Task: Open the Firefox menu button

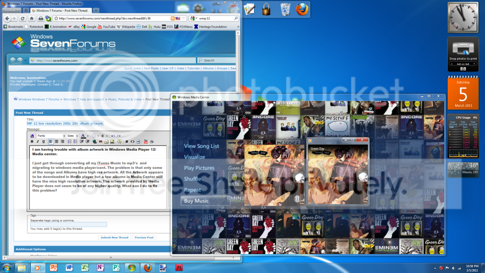Action: point(12,10)
